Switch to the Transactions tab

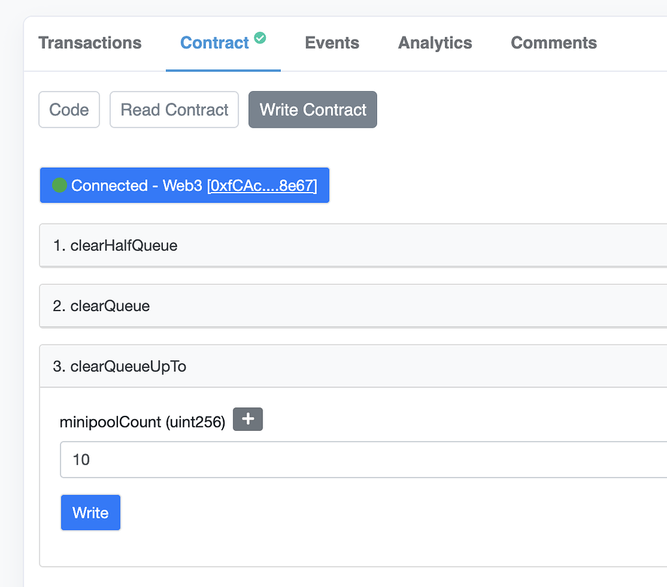pyautogui.click(x=90, y=43)
